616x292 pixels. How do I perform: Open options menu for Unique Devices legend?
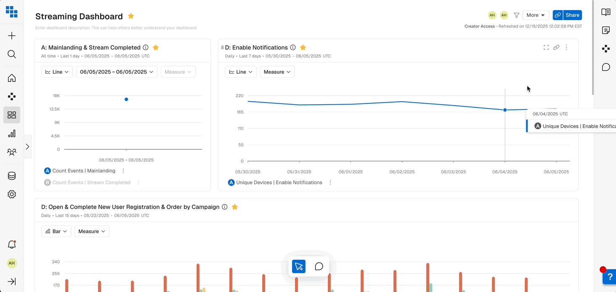coord(330,182)
